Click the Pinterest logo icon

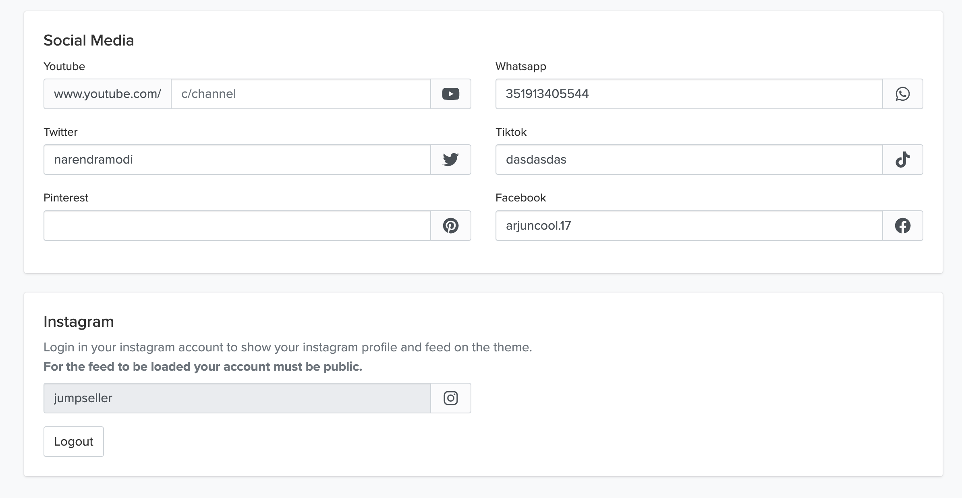click(x=450, y=226)
